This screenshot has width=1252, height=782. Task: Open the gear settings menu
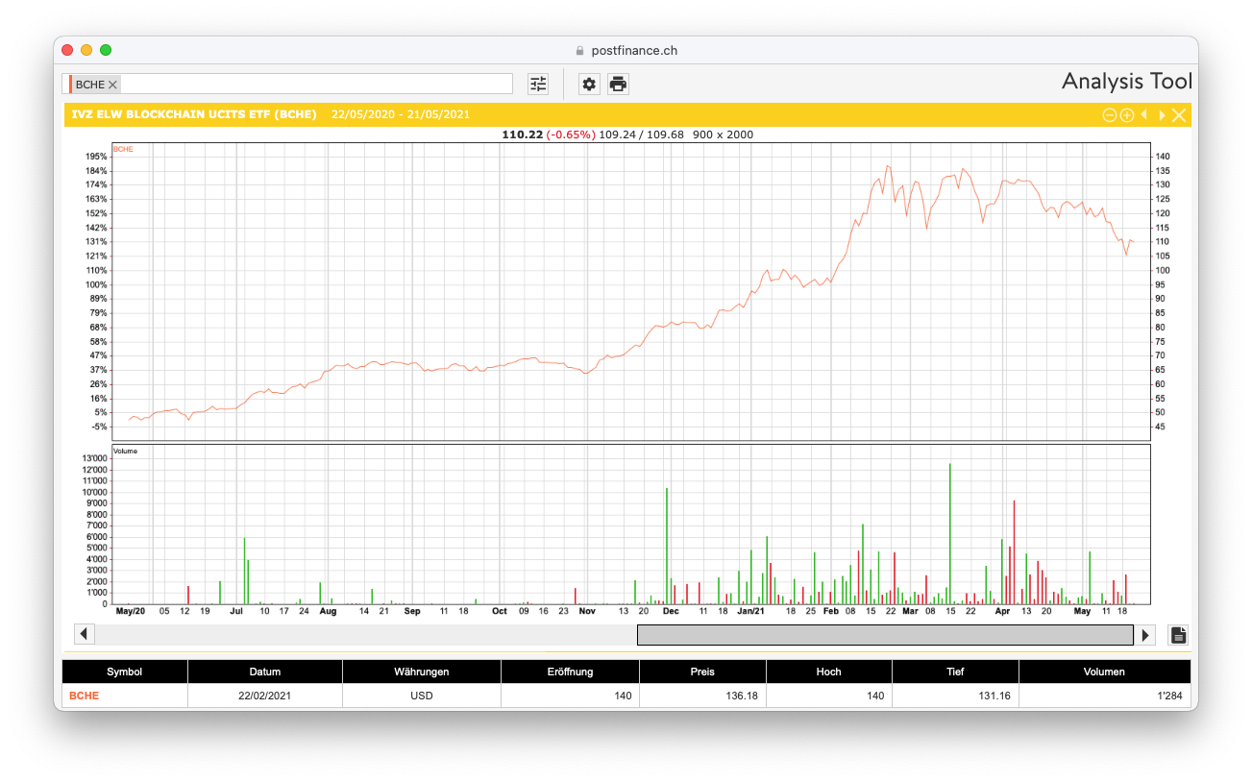[589, 84]
